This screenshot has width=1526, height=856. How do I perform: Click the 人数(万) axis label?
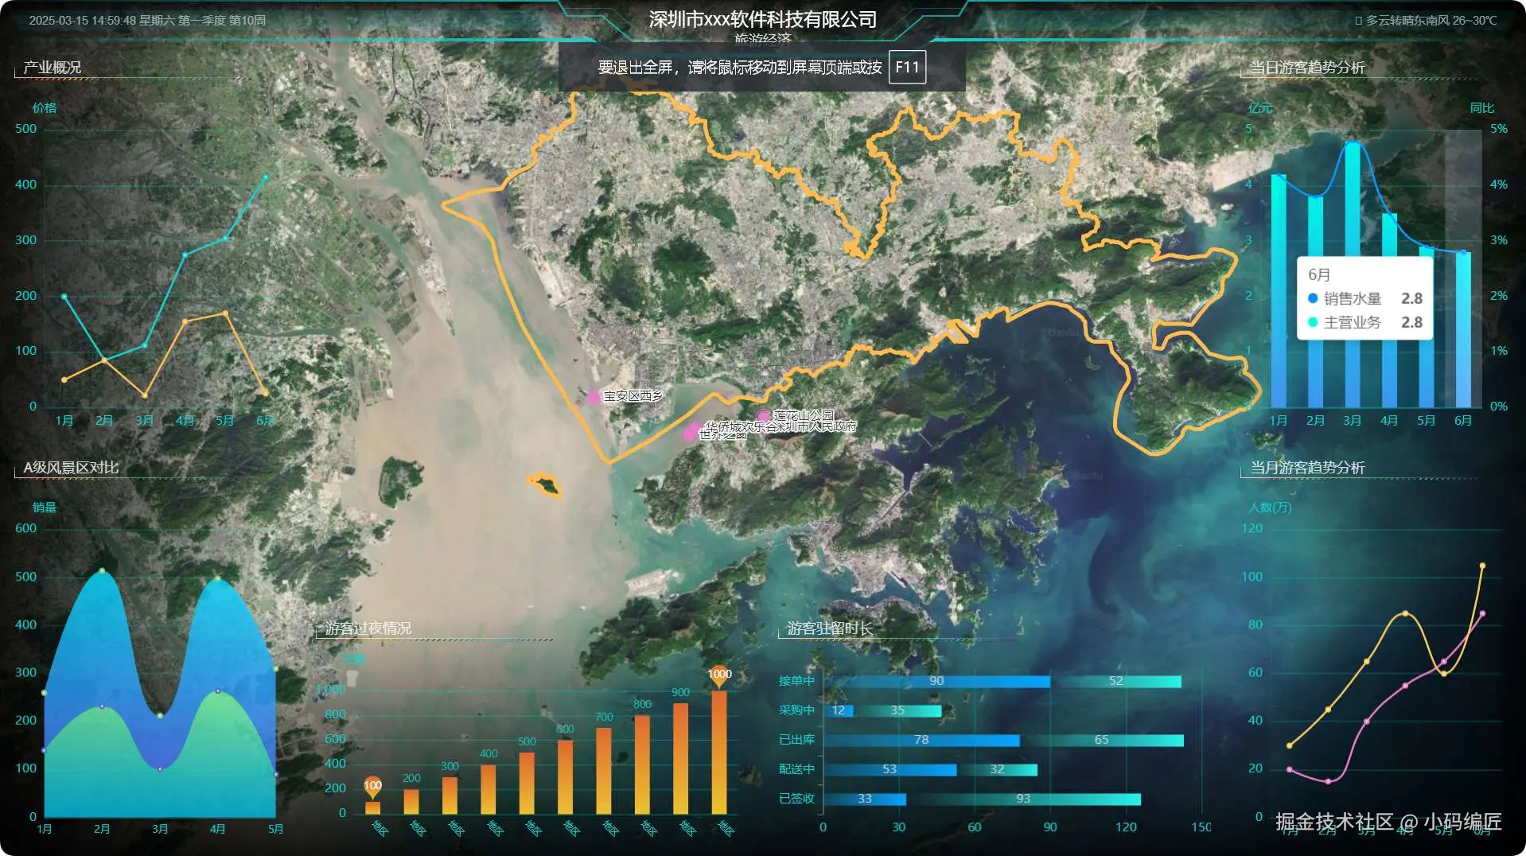[1270, 508]
